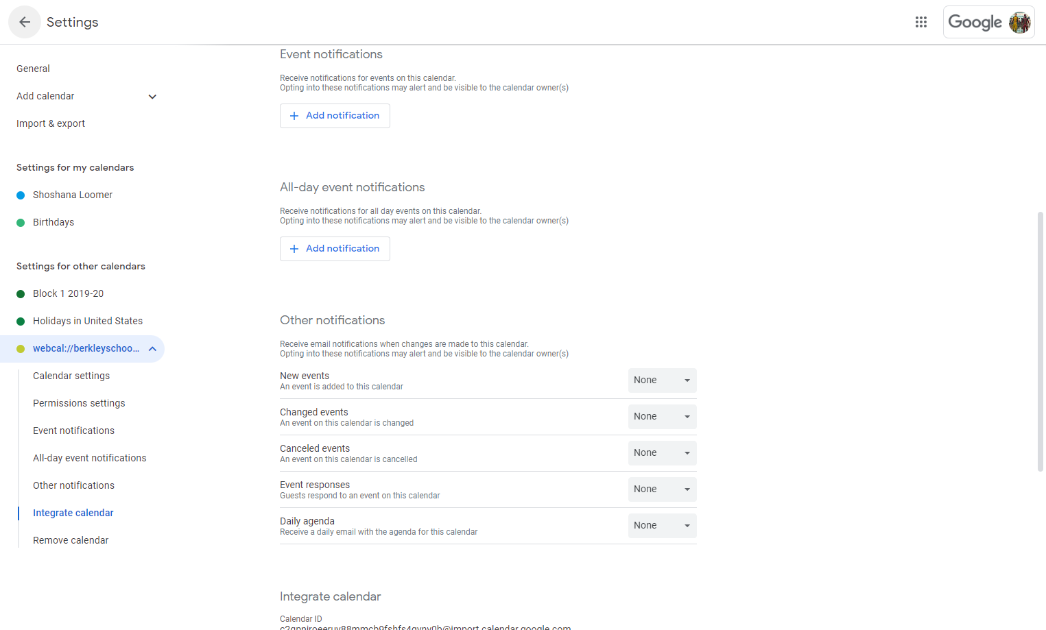Select Integrate calendar in sidebar

[73, 513]
